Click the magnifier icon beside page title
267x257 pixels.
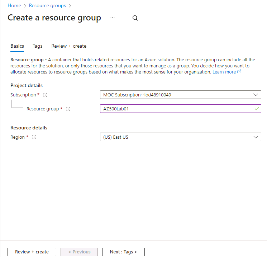[x=135, y=18]
